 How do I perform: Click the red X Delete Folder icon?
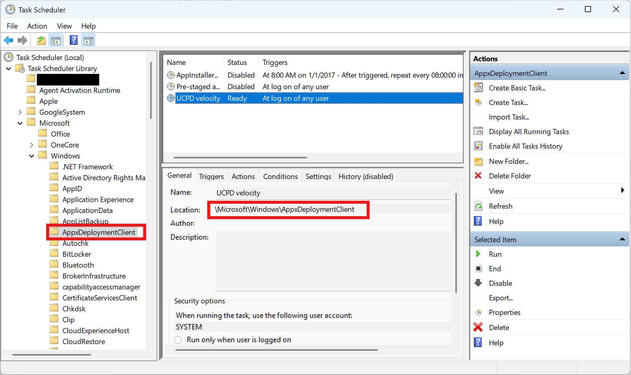pyautogui.click(x=478, y=176)
